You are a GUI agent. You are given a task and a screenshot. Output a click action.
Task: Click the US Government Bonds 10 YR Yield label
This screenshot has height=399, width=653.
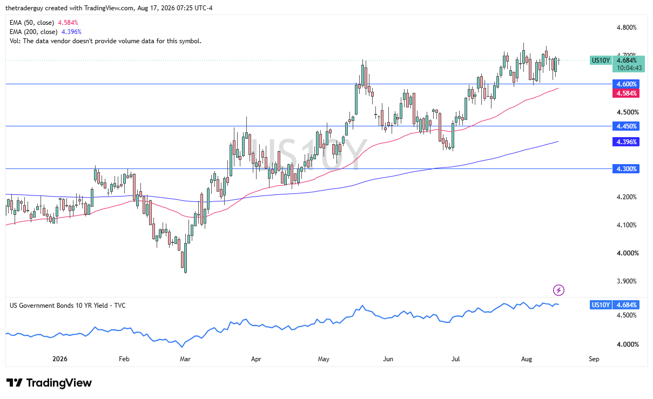[x=68, y=306]
